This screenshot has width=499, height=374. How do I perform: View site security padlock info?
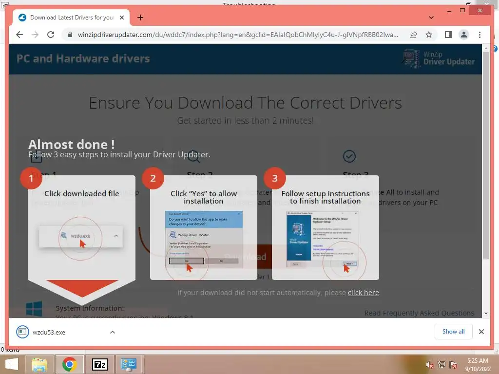pos(70,35)
